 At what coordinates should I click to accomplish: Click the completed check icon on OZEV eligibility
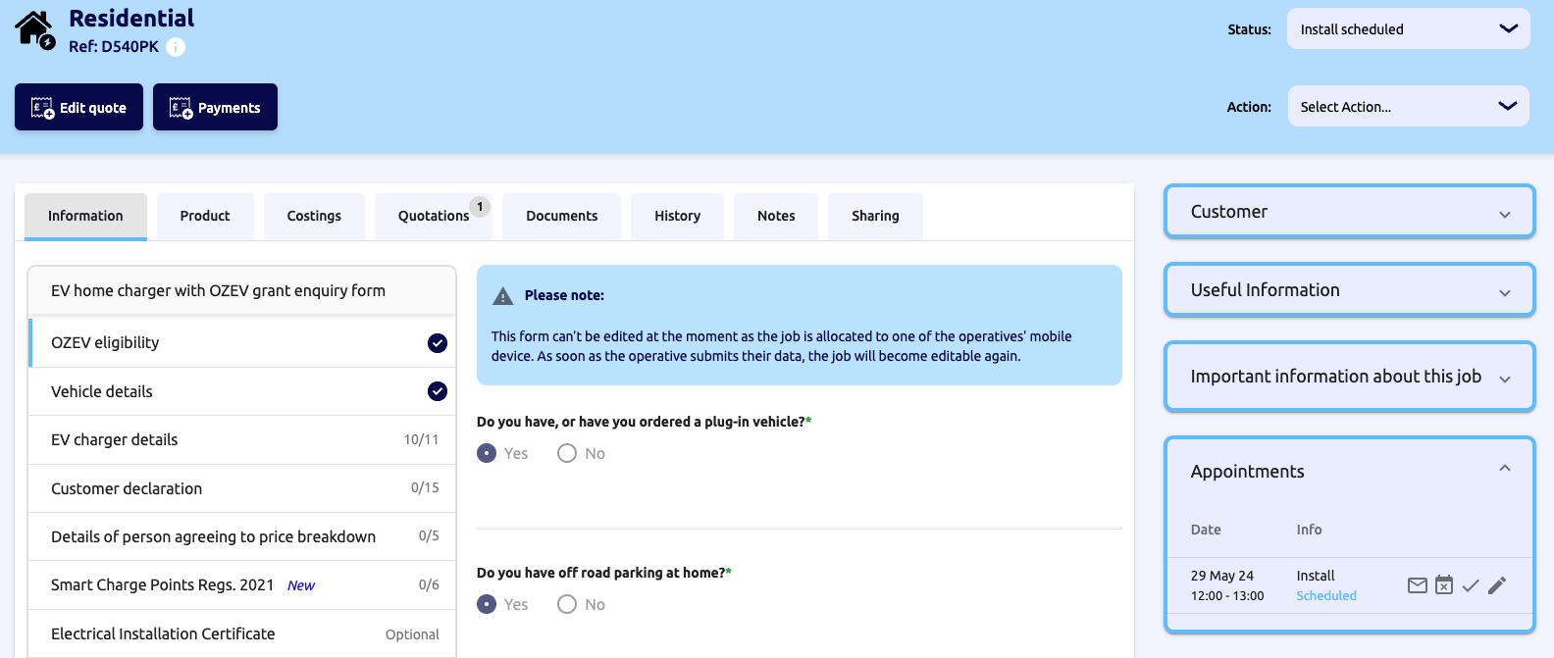(438, 343)
